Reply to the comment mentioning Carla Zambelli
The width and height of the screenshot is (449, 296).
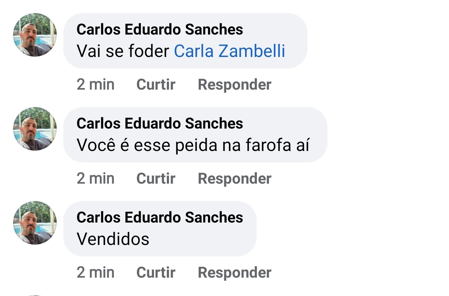coord(234,85)
